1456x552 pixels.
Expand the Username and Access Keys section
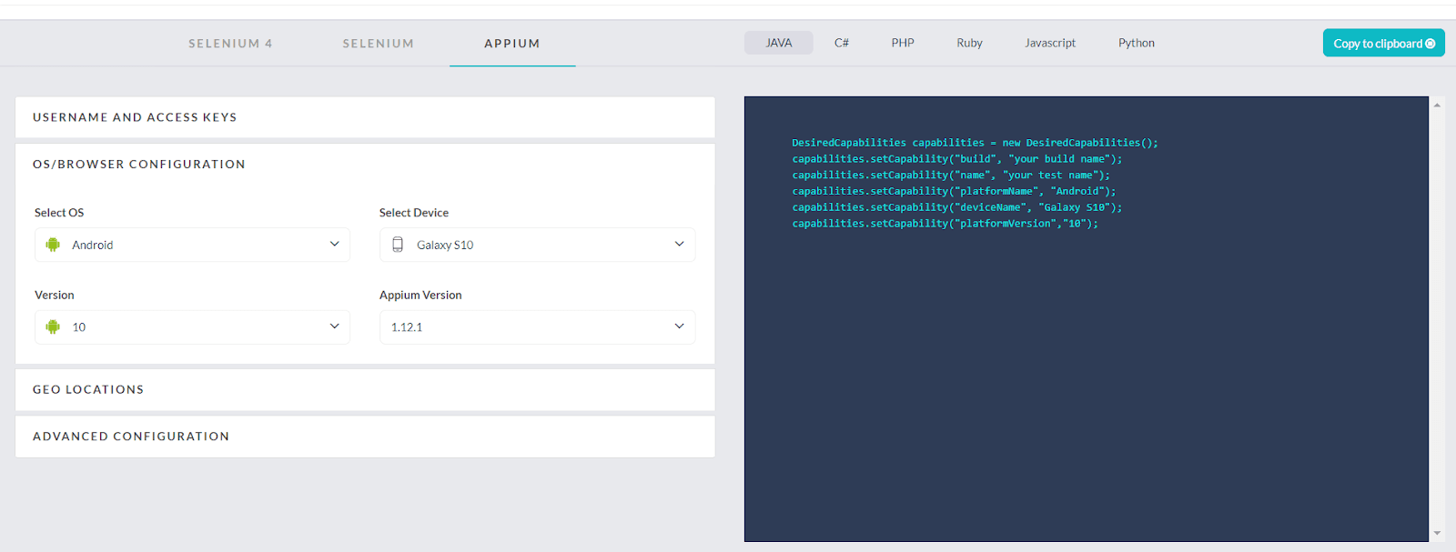[x=365, y=117]
